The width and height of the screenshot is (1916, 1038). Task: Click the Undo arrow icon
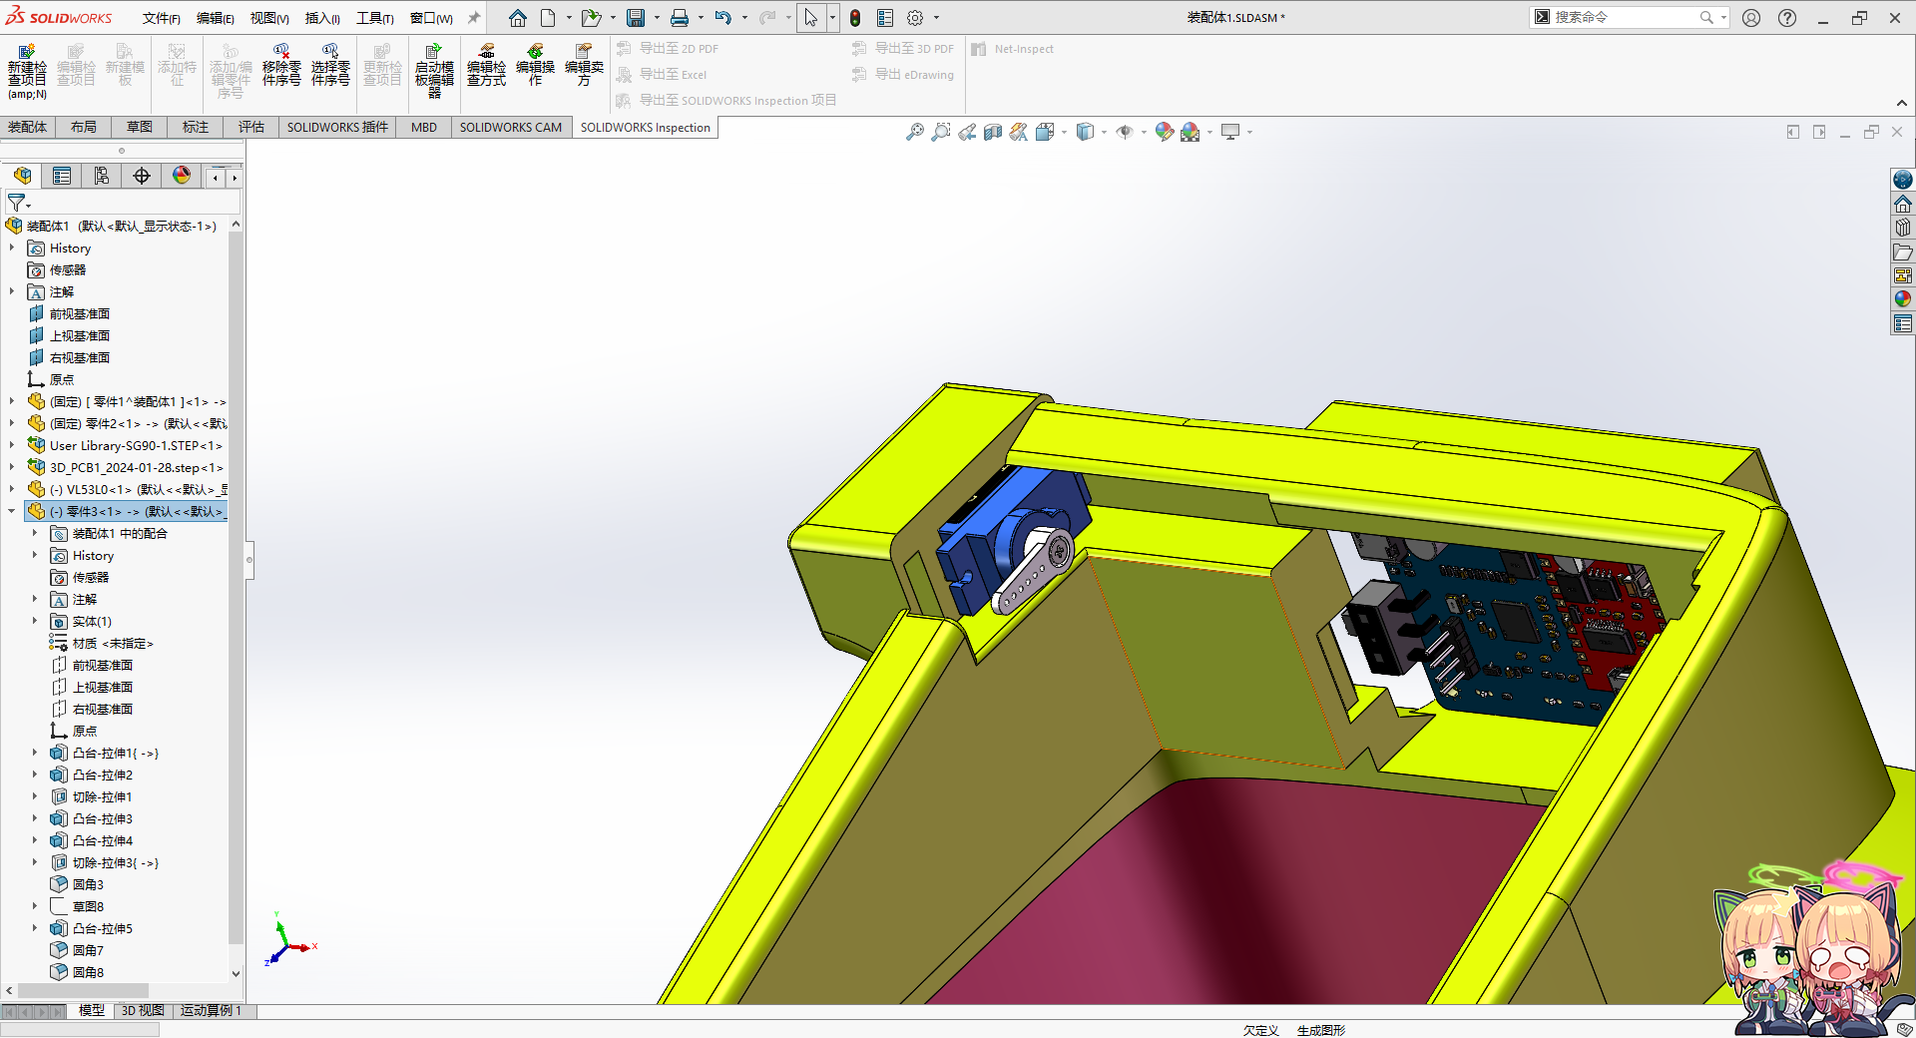(x=723, y=18)
